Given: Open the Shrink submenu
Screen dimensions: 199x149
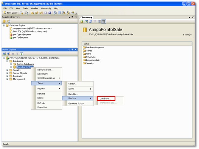Looking at the screenshot, I should 78,89.
